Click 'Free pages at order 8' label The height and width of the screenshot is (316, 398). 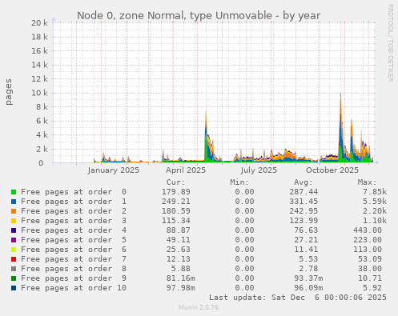[74, 269]
